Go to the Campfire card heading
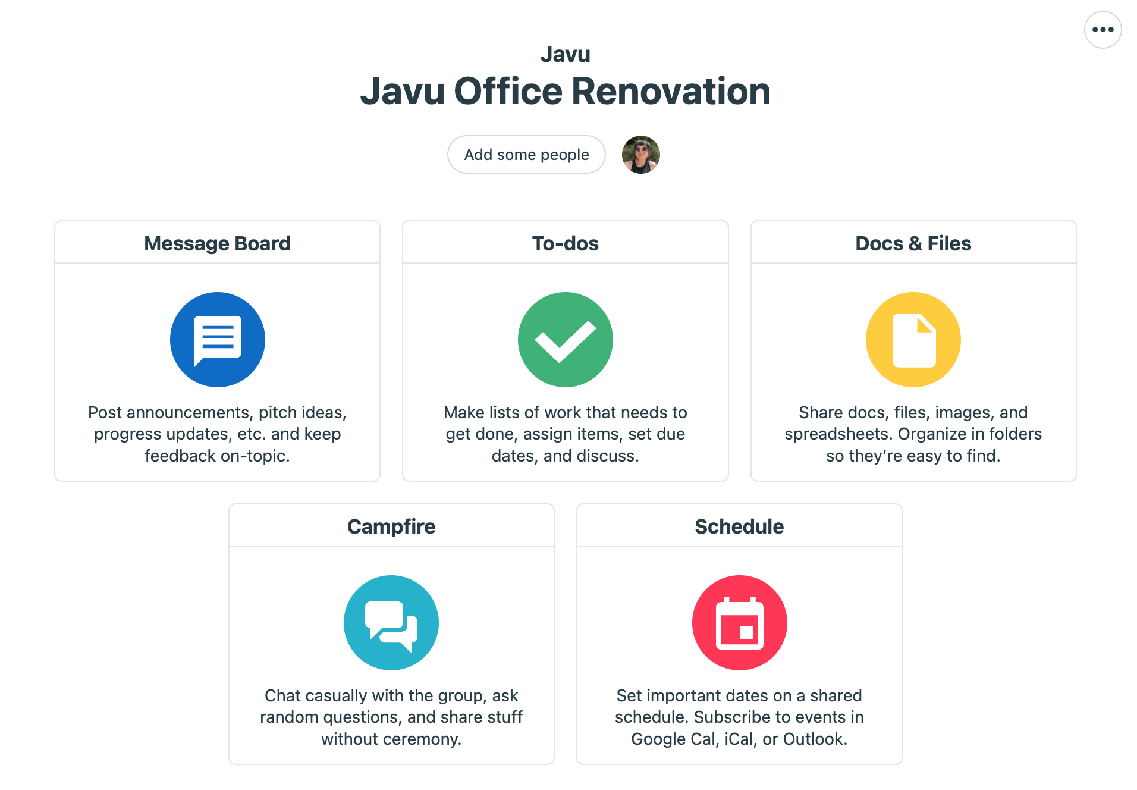The image size is (1137, 790). 391,526
